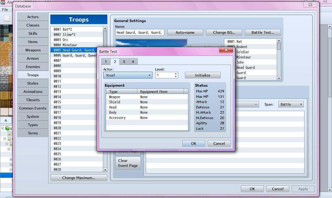
Task: Click OK in the Battle Test dialog
Action: click(x=193, y=144)
